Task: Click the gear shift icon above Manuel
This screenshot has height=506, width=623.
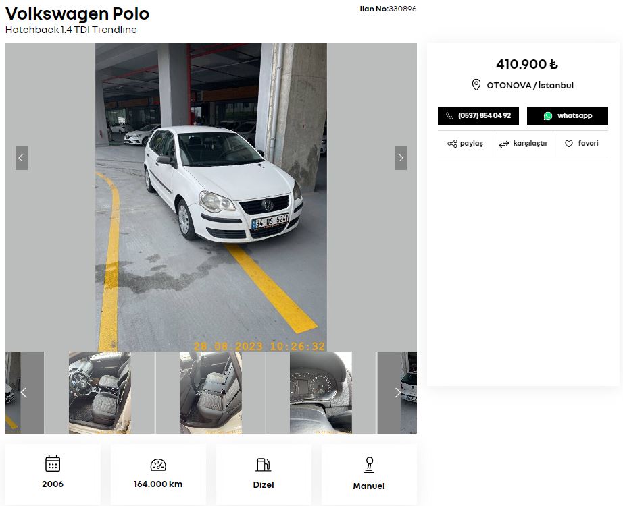Action: (369, 465)
